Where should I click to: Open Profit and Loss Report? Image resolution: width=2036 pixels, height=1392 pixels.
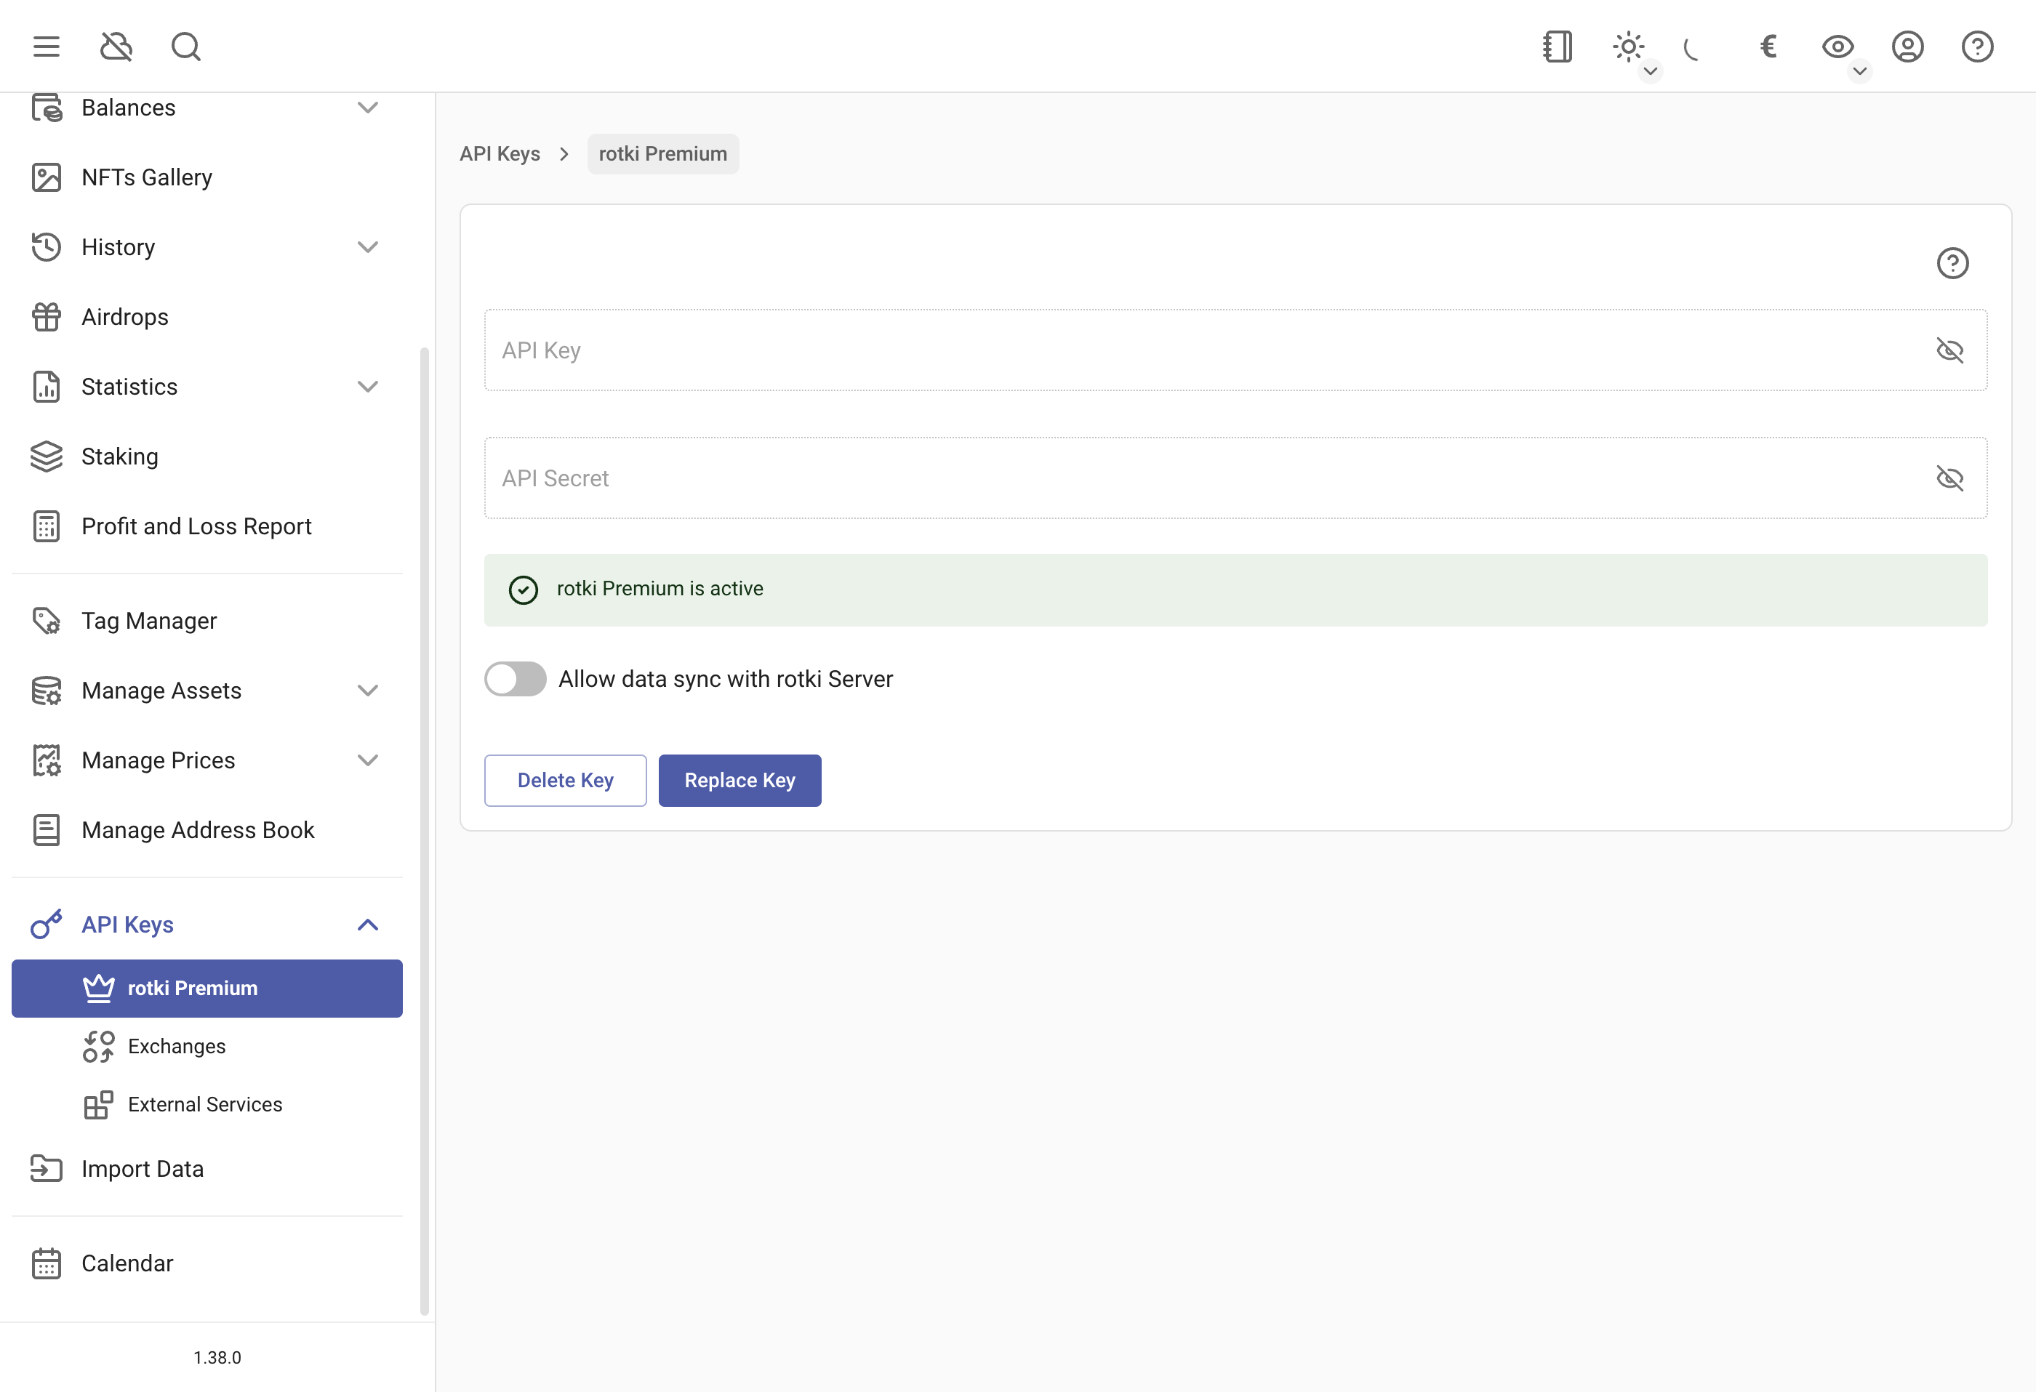pos(207,526)
